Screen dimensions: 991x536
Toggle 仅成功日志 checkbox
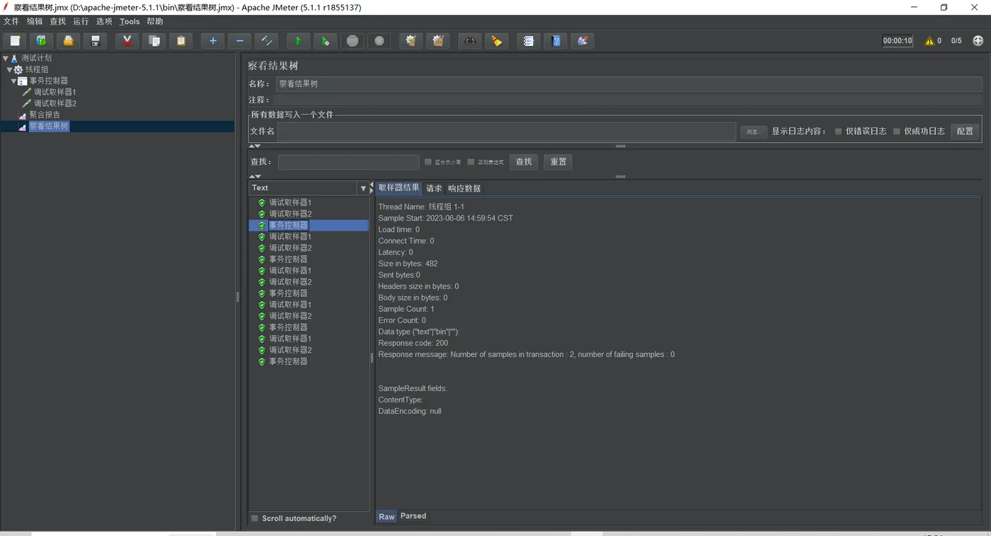coord(897,132)
